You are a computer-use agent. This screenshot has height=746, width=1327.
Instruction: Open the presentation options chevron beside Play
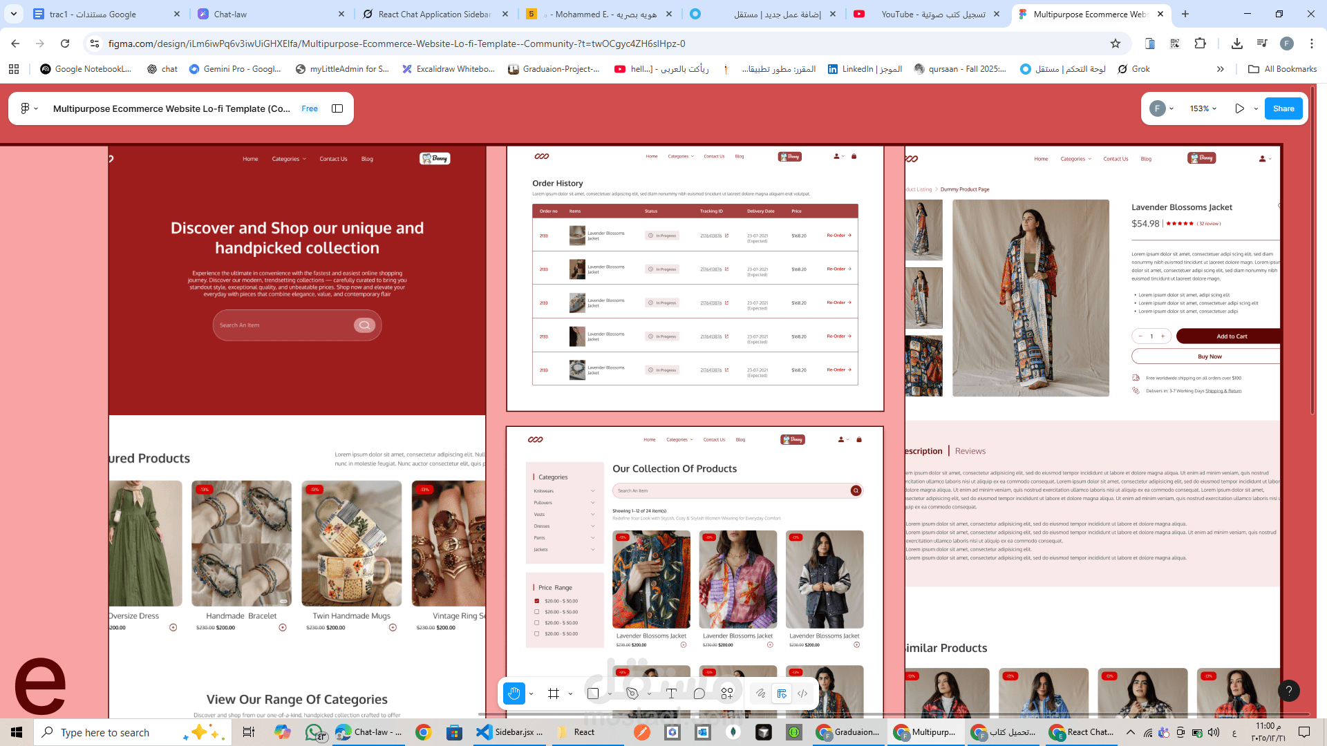coord(1256,108)
